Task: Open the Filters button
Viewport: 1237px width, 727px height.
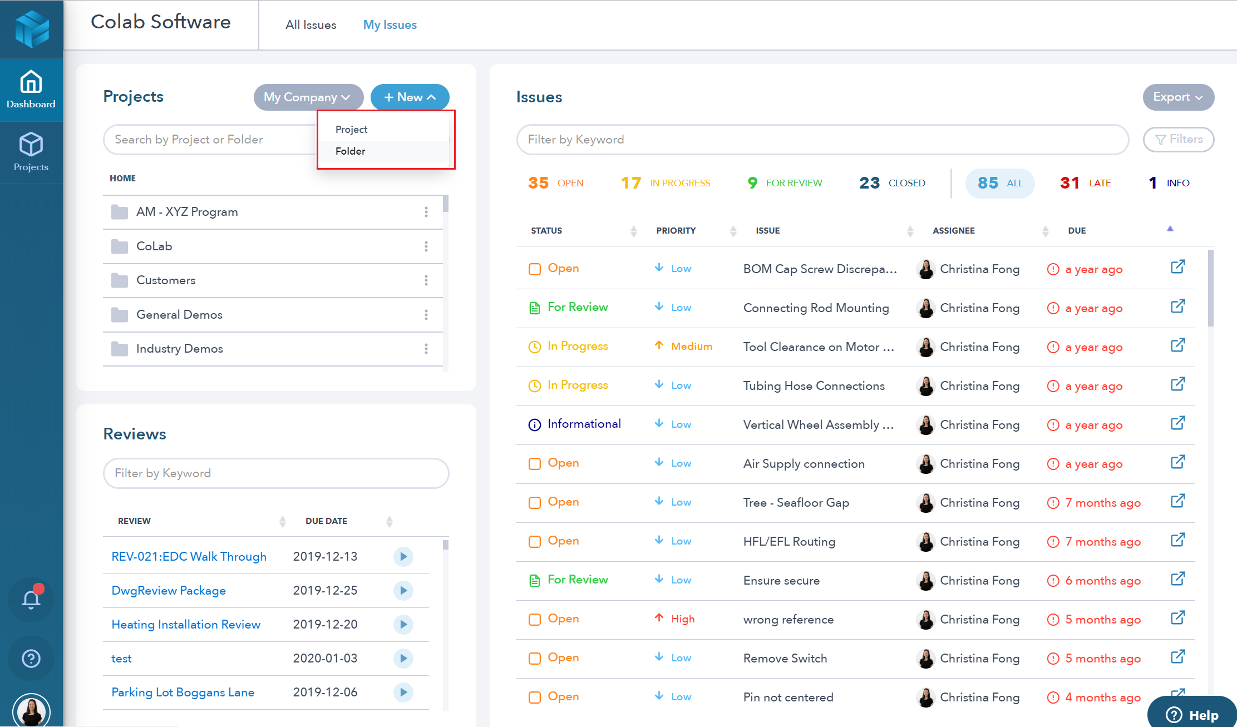Action: pos(1179,140)
